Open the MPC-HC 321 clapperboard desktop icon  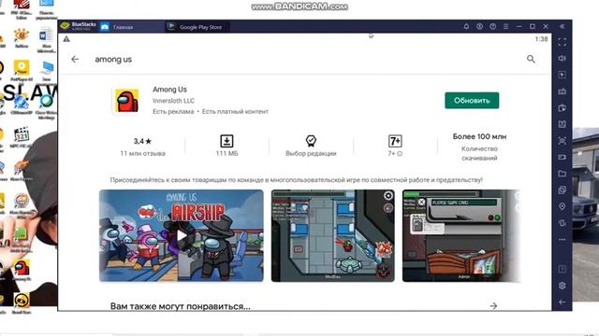(22, 137)
